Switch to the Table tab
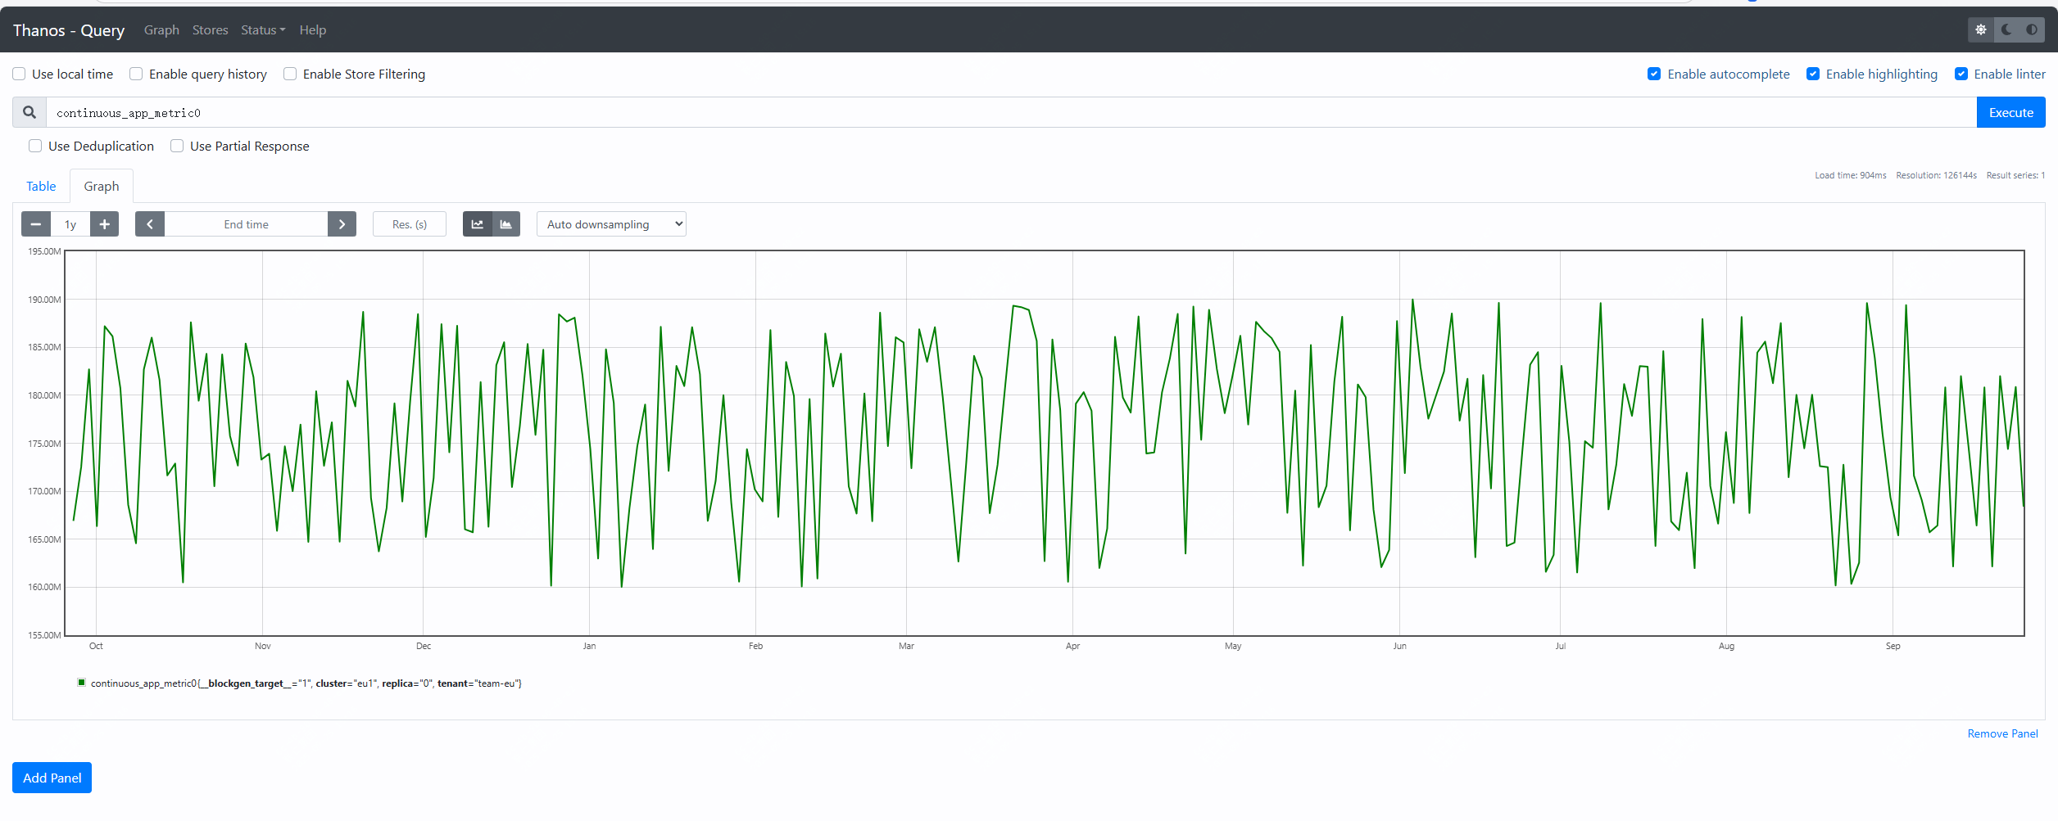Screen dimensions: 2058x821 point(41,186)
